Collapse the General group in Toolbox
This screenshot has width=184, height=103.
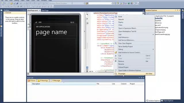pyautogui.click(x=5, y=13)
